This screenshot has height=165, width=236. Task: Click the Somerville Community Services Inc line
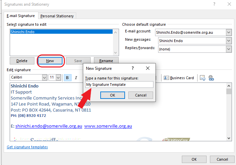(x=46, y=98)
